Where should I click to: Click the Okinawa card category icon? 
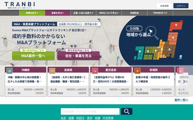pyautogui.click(x=9, y=71)
